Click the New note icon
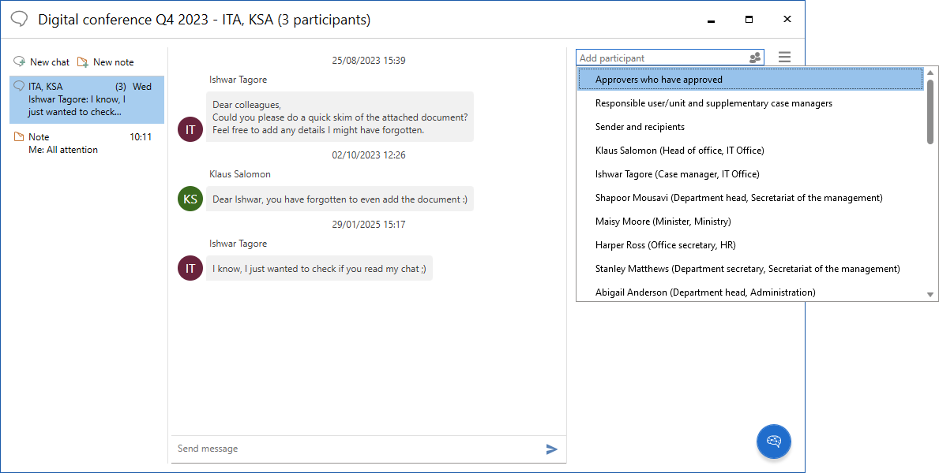939x473 pixels. click(83, 61)
